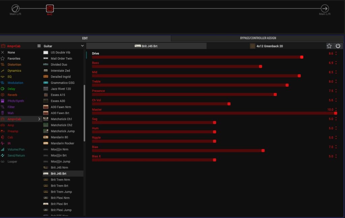The width and height of the screenshot is (345, 218).
Task: Add the amp to favorites with star icon
Action: coord(329,46)
